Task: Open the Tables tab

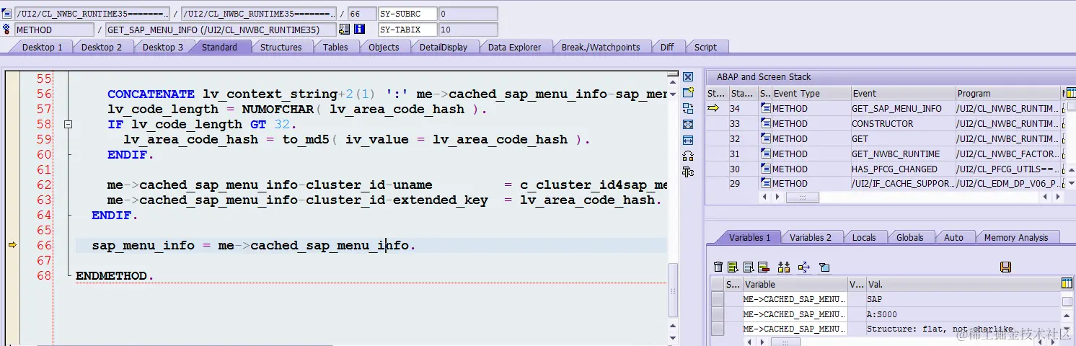Action: point(335,47)
